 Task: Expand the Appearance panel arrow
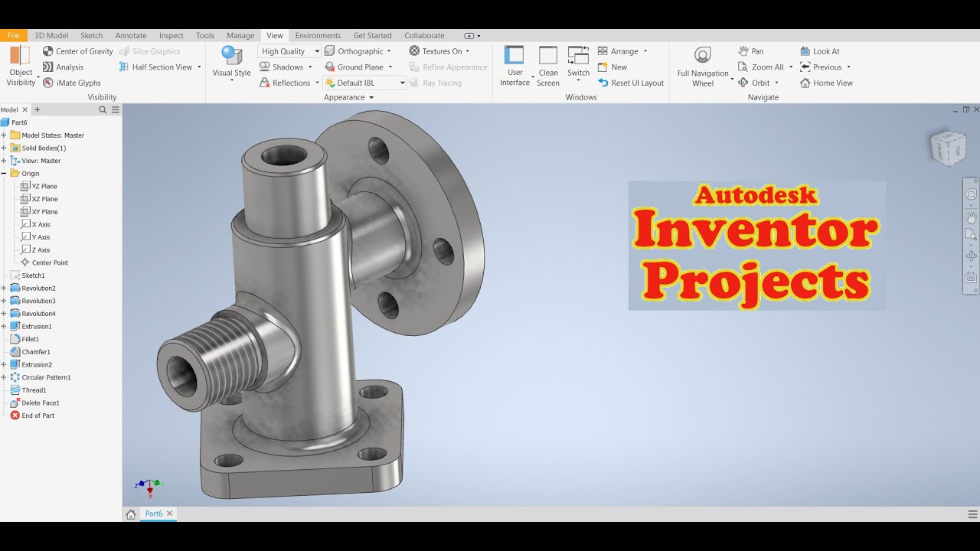point(371,97)
